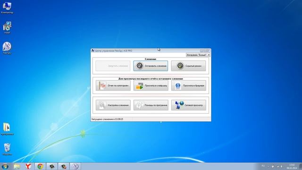
Task: Click the Слежение section heading text
Action: (x=151, y=59)
